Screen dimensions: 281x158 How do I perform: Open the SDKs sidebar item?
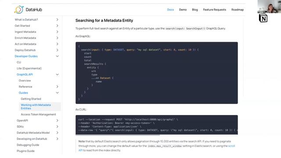(x=20, y=126)
